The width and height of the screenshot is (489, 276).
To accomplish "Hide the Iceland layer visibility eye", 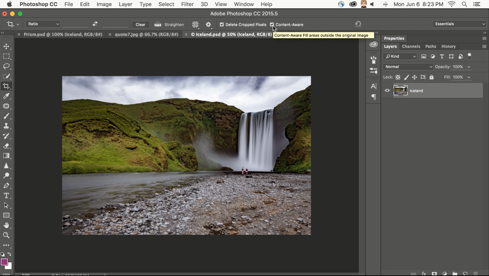I will tap(387, 90).
